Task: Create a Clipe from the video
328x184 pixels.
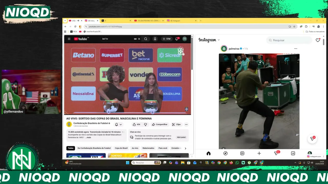Action: [x=176, y=124]
